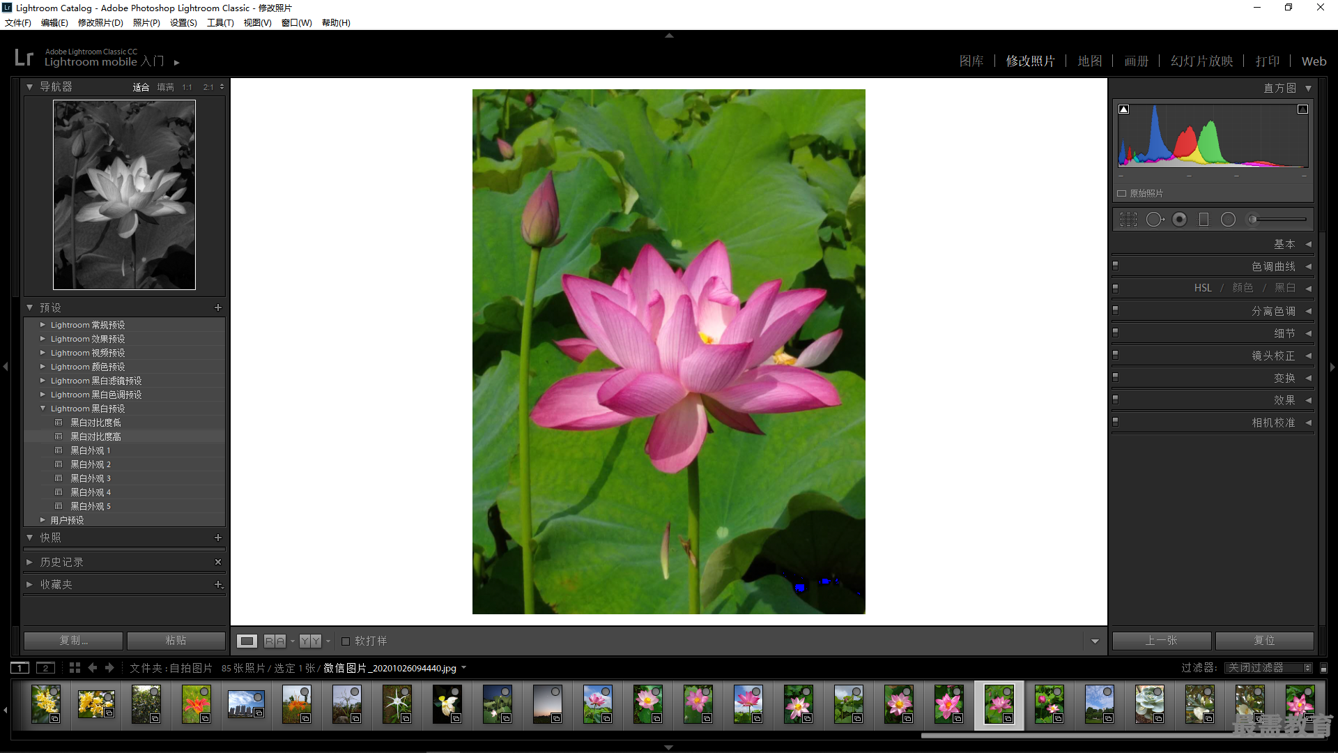Open grid view from filmstrip
Viewport: 1338px width, 753px height.
click(75, 668)
